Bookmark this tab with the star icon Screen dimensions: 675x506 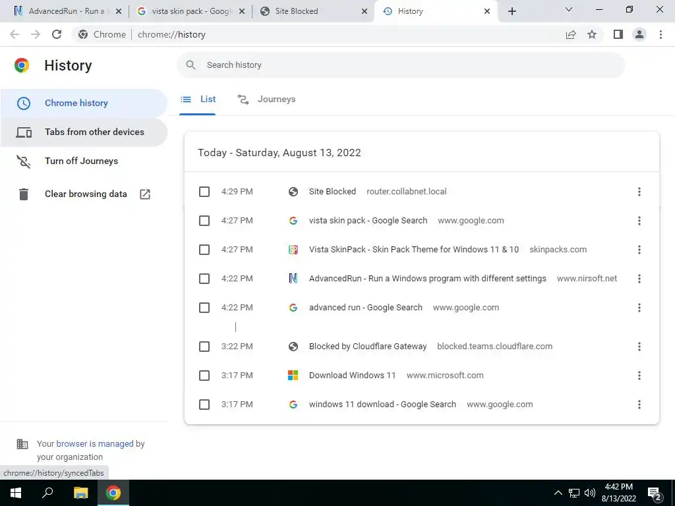pyautogui.click(x=592, y=34)
